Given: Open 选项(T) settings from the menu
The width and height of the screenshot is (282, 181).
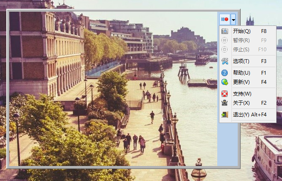Looking at the screenshot, I should click(241, 61).
